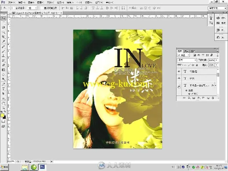Toggle lock all padlock icon
This screenshot has height=171, width=228.
pos(197,65)
